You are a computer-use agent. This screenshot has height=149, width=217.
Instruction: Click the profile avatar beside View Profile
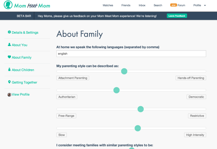coord(9,94)
